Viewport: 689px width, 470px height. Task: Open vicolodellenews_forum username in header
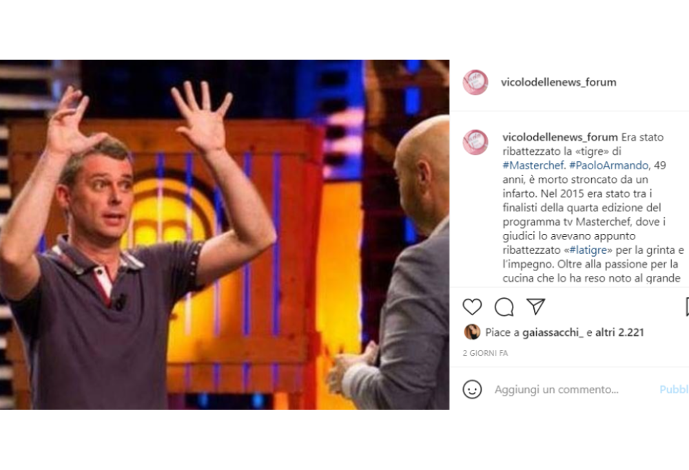click(x=559, y=82)
